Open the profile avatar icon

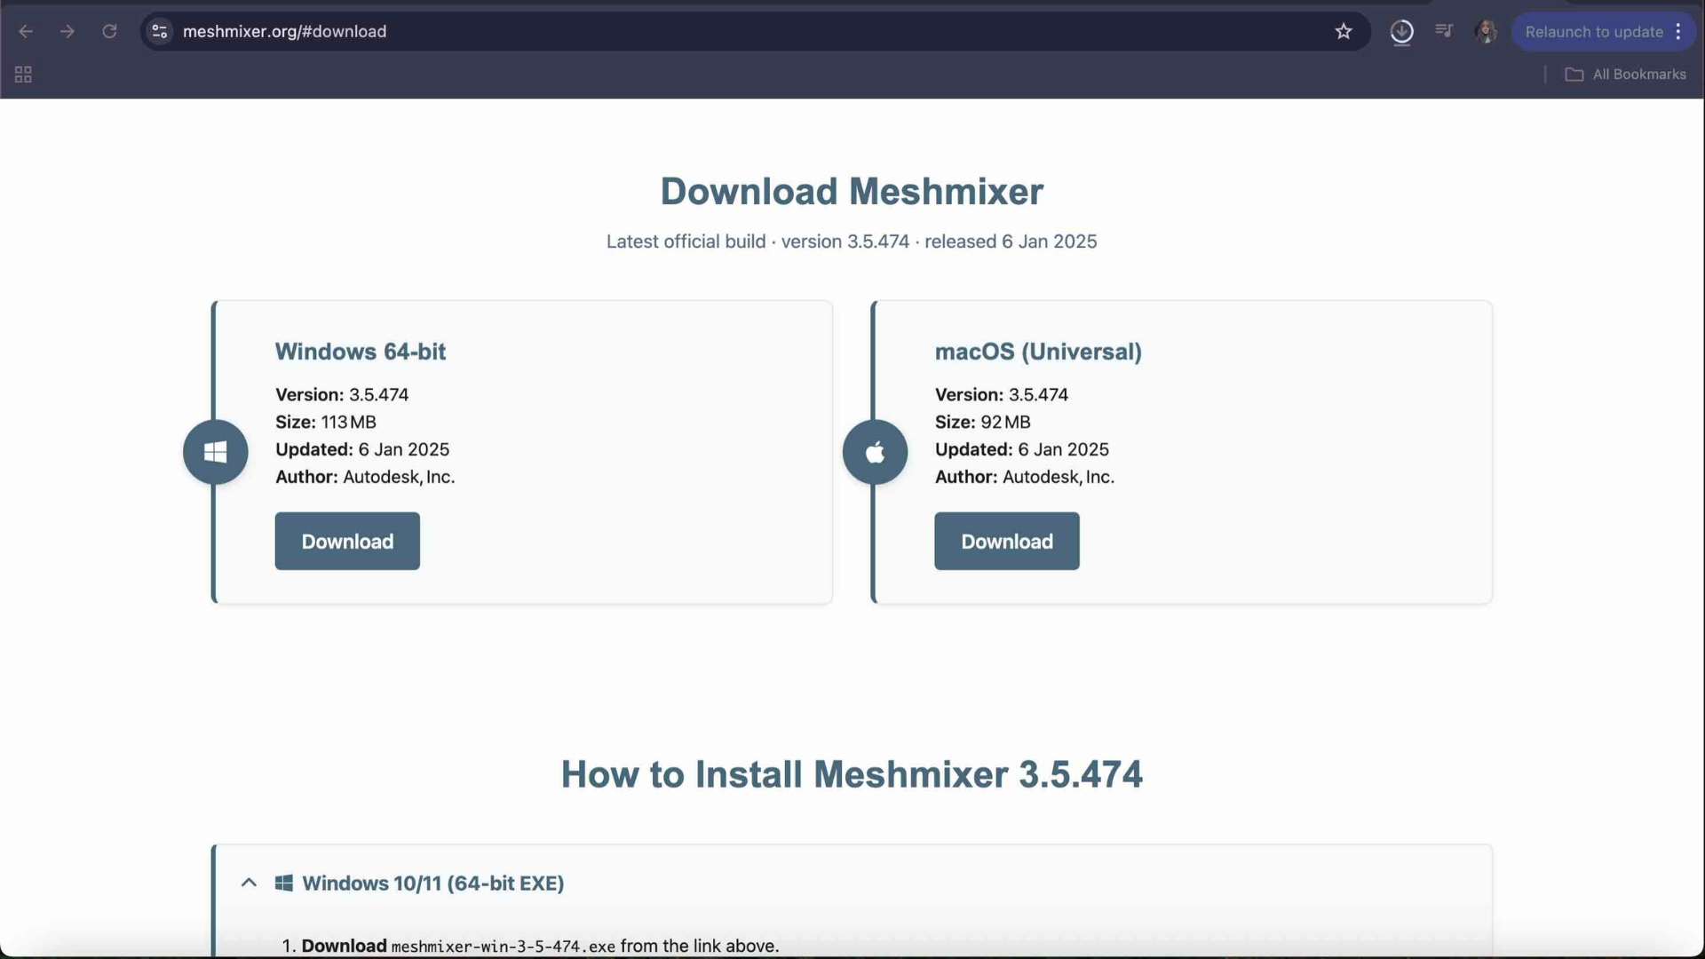click(x=1486, y=31)
